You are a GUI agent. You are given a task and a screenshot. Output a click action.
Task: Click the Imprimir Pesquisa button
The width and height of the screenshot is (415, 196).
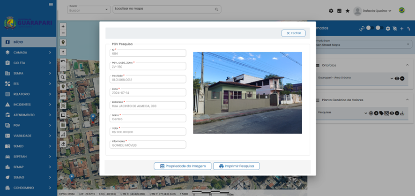tap(236, 166)
